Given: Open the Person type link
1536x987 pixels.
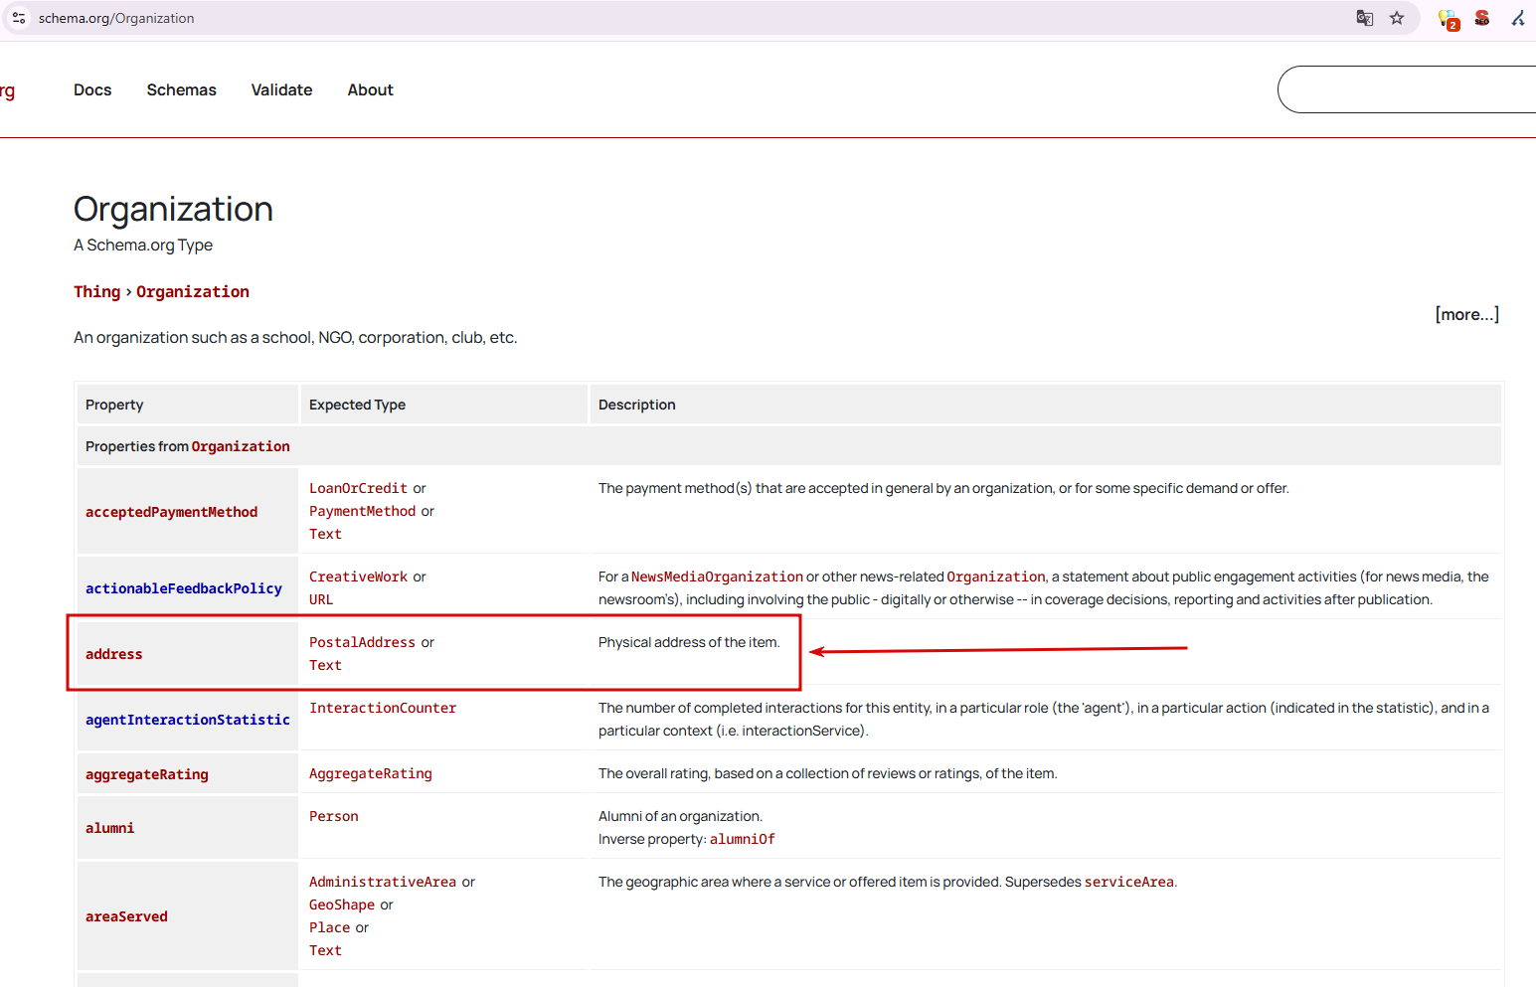Looking at the screenshot, I should point(333,816).
